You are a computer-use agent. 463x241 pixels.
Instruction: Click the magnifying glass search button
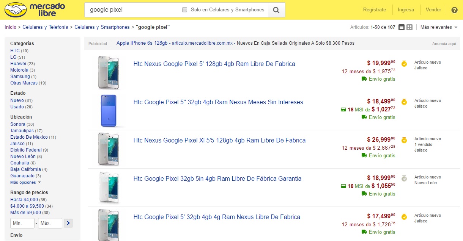pos(276,10)
